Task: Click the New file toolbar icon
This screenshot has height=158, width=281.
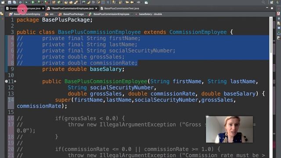Action: [3, 2]
